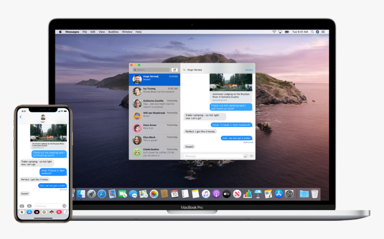Click the Siri icon in menu bar
The height and width of the screenshot is (239, 384).
[x=317, y=32]
